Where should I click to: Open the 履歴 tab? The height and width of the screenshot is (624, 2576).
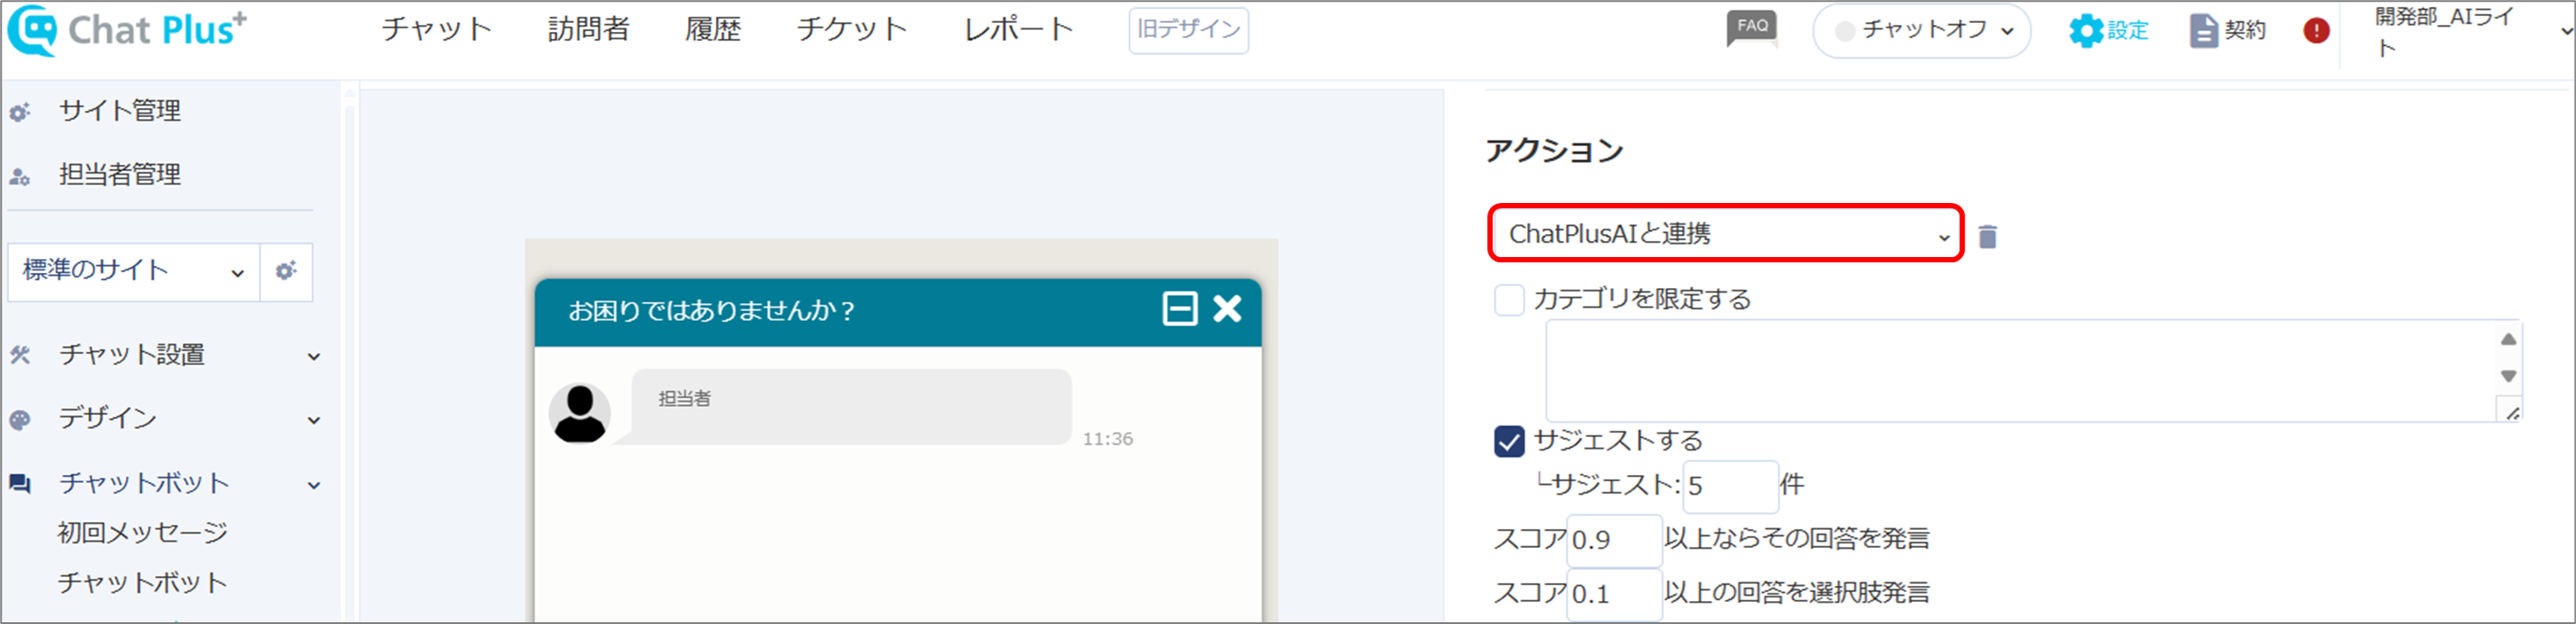(x=713, y=29)
